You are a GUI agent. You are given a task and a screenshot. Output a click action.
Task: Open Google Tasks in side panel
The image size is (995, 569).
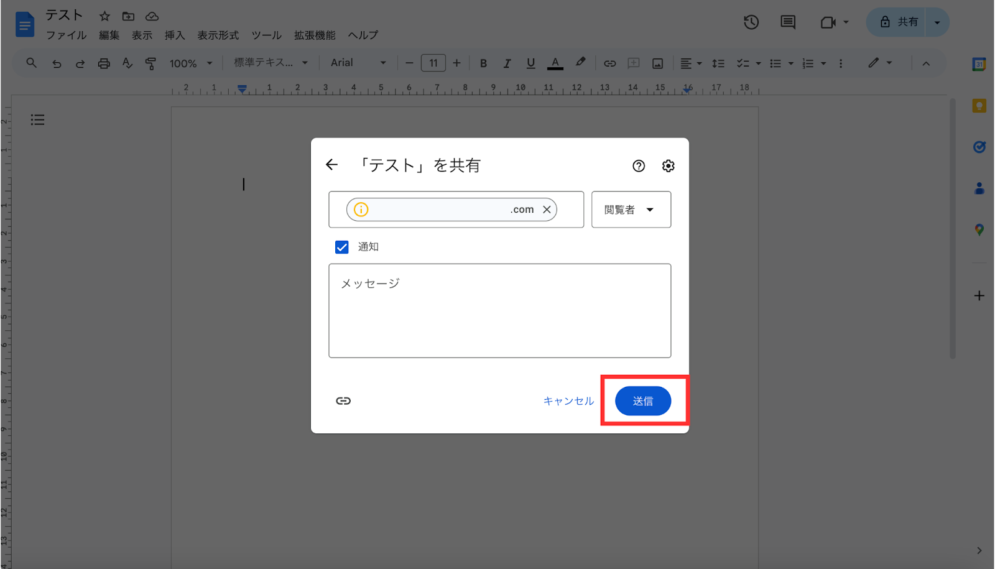(x=979, y=147)
